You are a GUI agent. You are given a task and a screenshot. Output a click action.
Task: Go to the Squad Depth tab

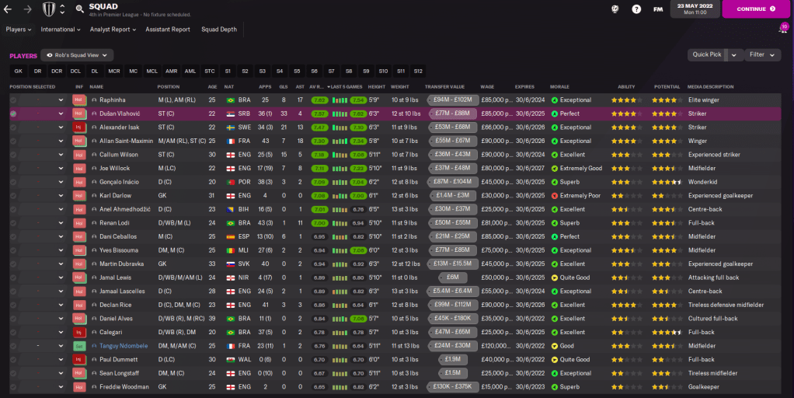click(x=219, y=30)
